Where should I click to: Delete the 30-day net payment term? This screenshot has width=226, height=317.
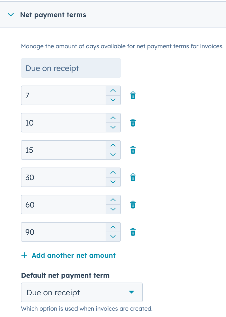coord(133,177)
